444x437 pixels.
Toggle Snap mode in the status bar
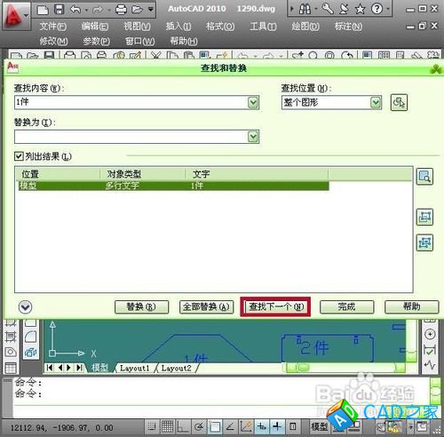click(152, 426)
